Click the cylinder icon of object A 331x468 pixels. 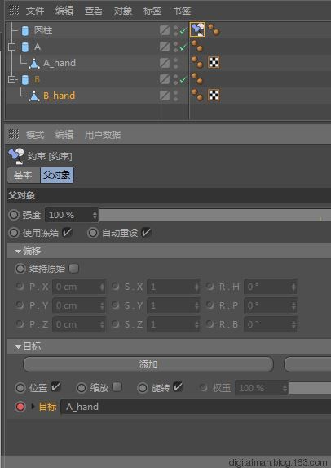coord(25,47)
